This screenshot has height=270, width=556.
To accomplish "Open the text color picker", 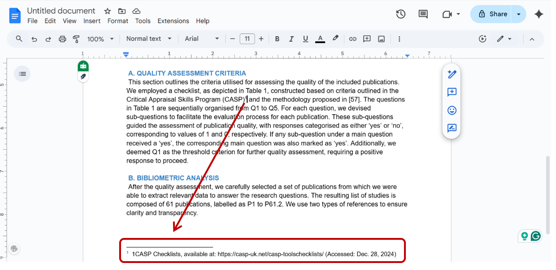I will (320, 39).
